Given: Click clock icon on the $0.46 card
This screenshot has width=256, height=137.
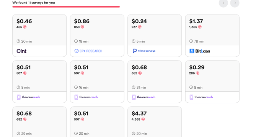Looking at the screenshot, I should tap(18, 41).
